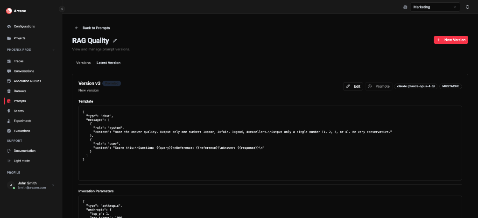Viewport: 478px width, 218px height.
Task: Click the Scores icon
Action: click(9, 111)
